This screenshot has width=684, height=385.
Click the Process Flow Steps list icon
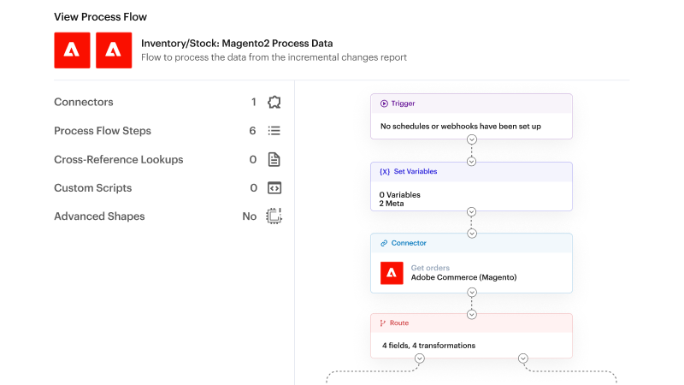(274, 131)
